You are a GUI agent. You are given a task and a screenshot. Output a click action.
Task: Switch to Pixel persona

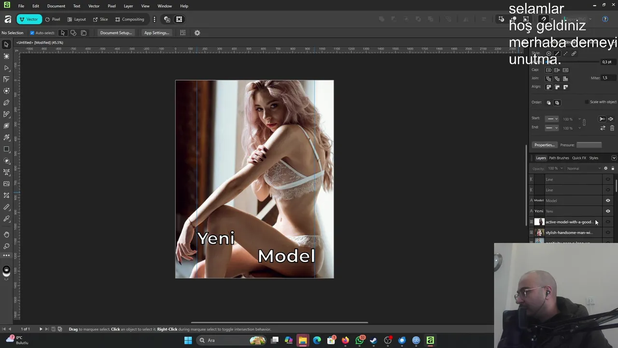click(53, 19)
